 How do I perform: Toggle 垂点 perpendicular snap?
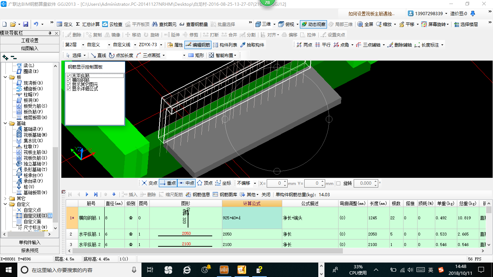tap(168, 183)
